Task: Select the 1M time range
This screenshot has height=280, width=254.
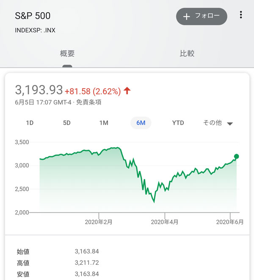Action: [x=104, y=123]
